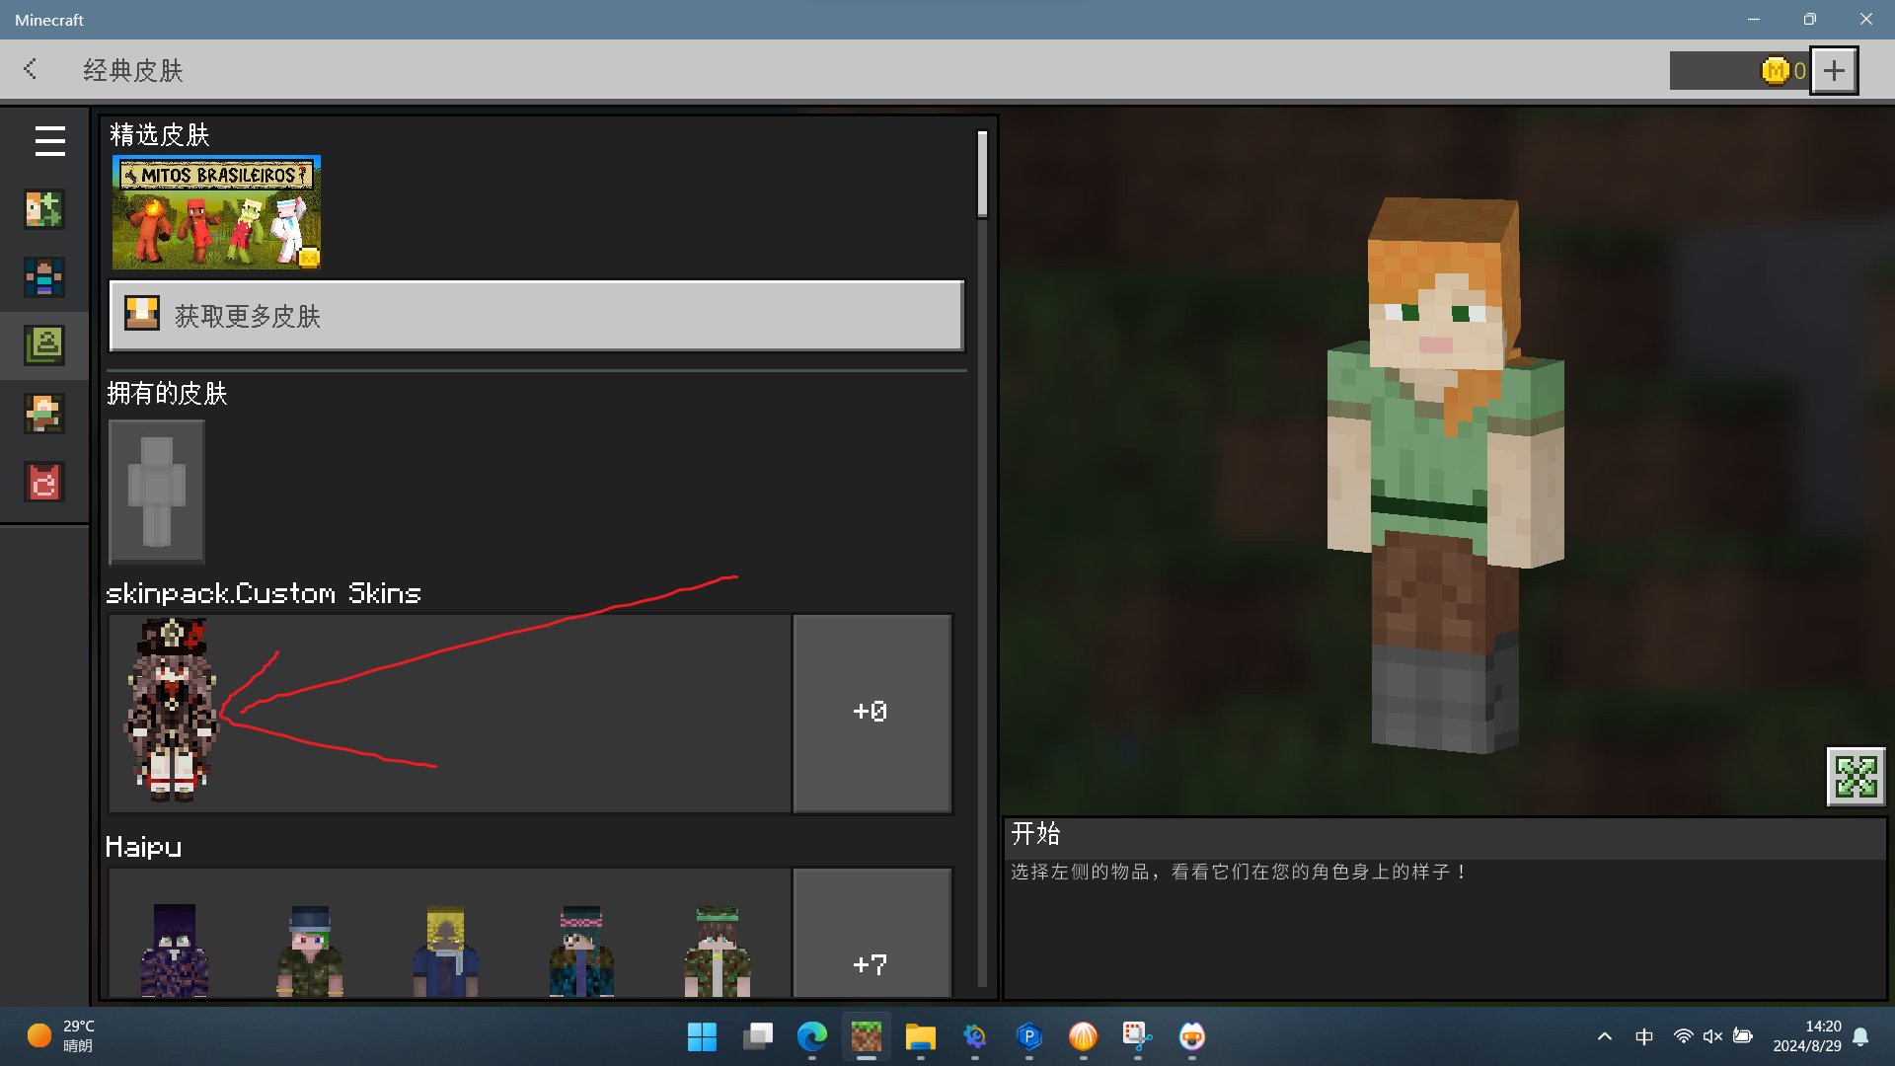Screen dimensions: 1895x1066
Task: Open the clock showing 14:20
Action: pyautogui.click(x=1806, y=1036)
